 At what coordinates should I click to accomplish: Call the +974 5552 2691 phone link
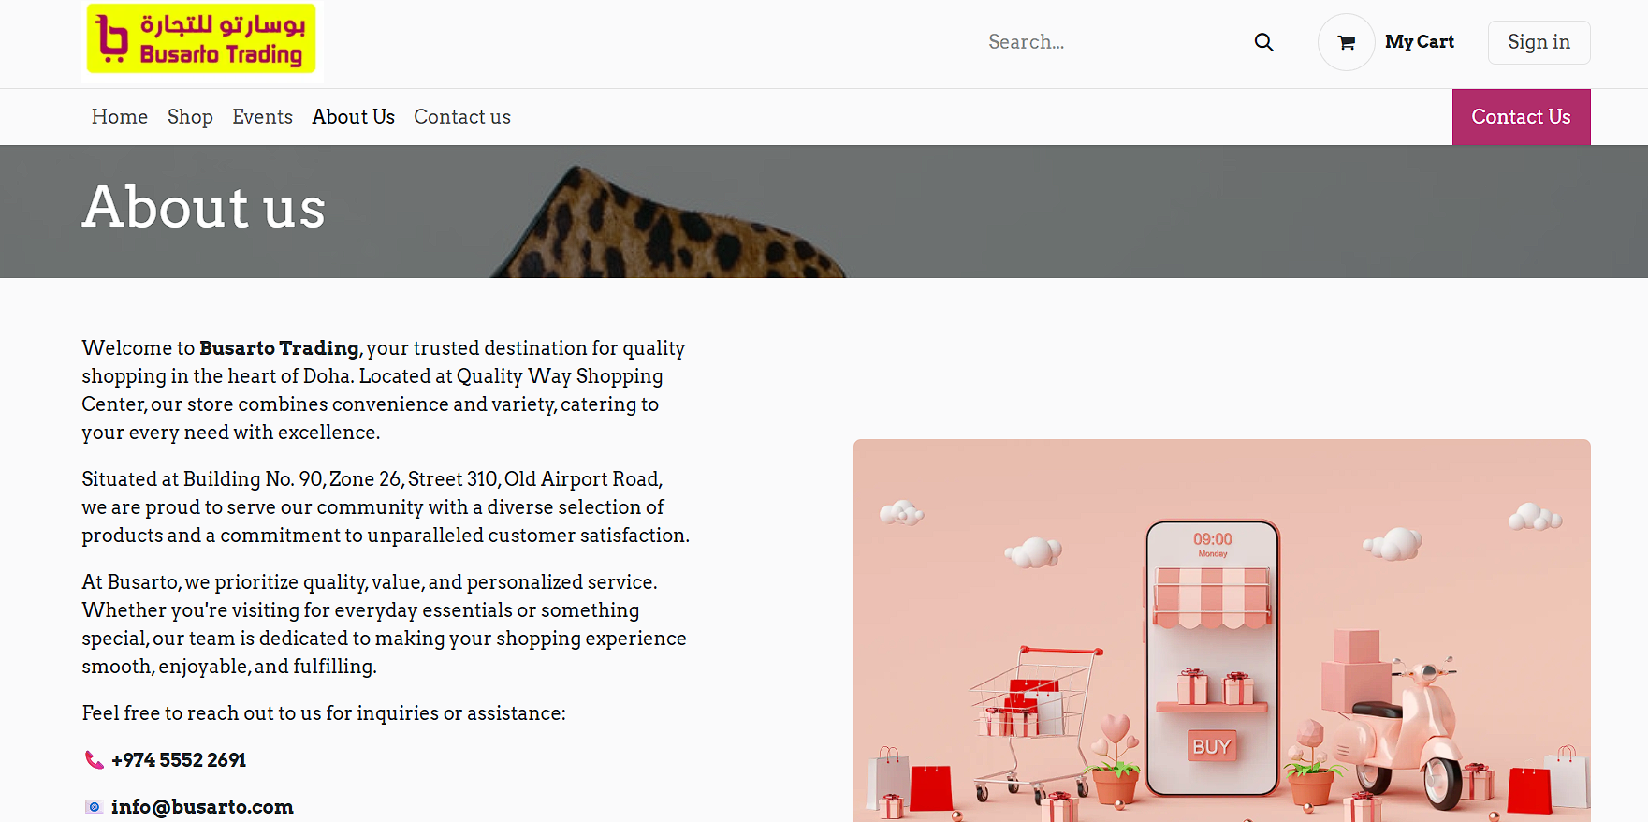[x=179, y=760]
